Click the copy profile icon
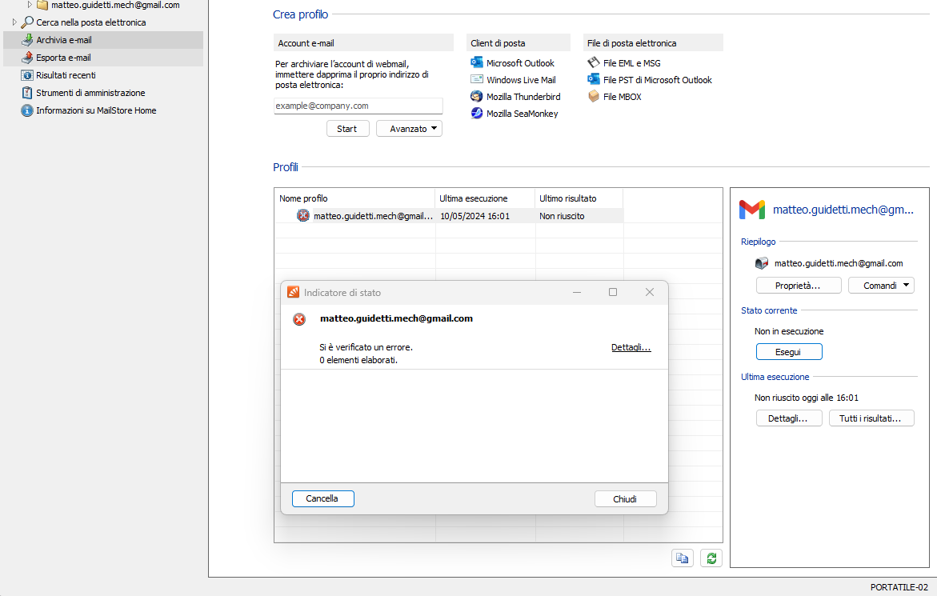The width and height of the screenshot is (937, 596). [682, 558]
